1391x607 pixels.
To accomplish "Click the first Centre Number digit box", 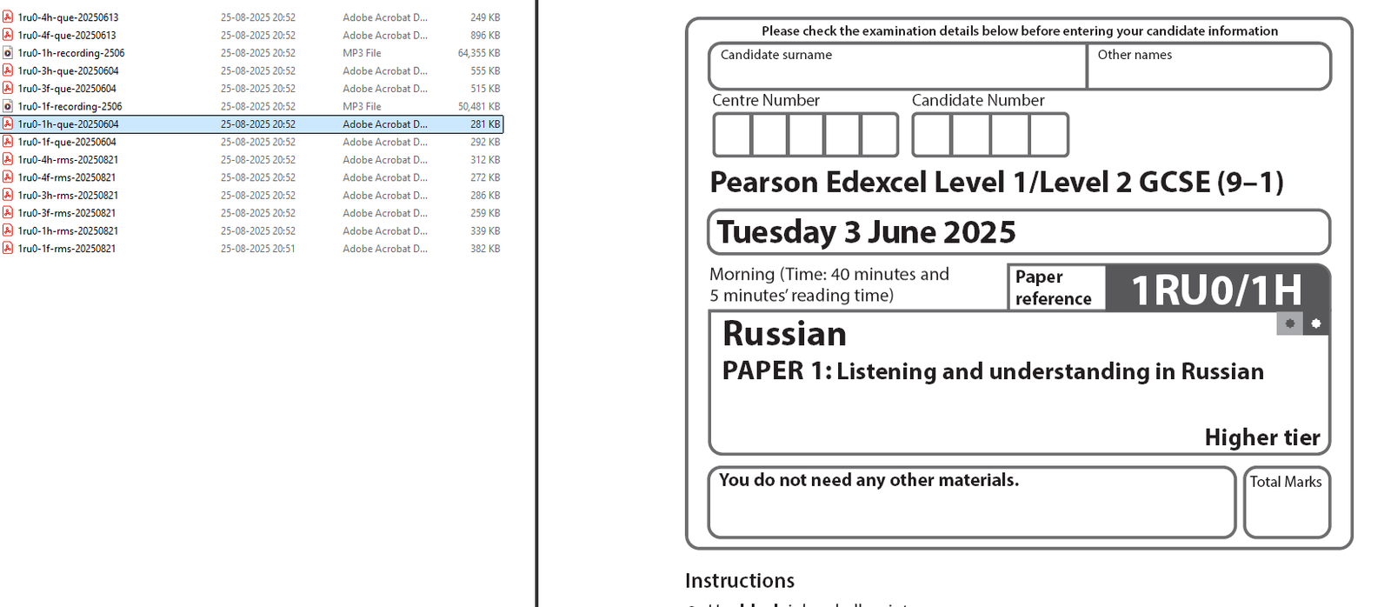I will (732, 135).
